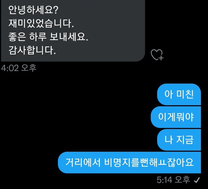Click the word '하루' in the received message

pyautogui.click(x=38, y=37)
